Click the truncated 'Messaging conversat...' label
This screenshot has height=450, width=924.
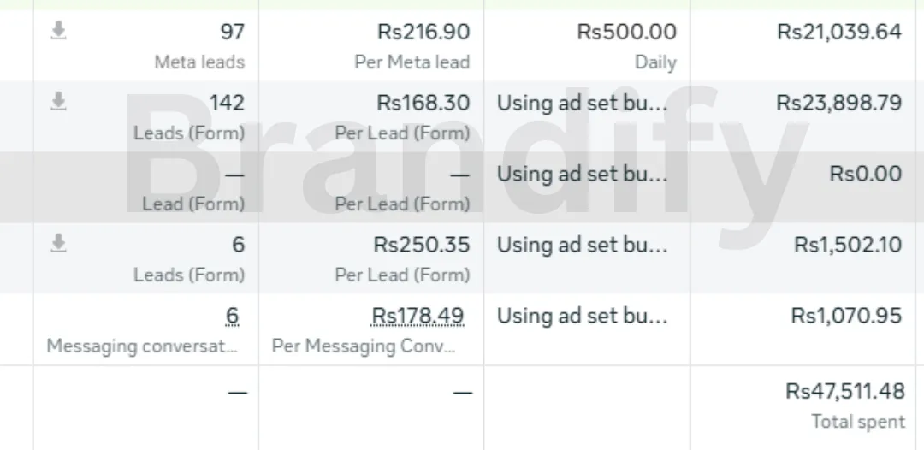tap(142, 346)
